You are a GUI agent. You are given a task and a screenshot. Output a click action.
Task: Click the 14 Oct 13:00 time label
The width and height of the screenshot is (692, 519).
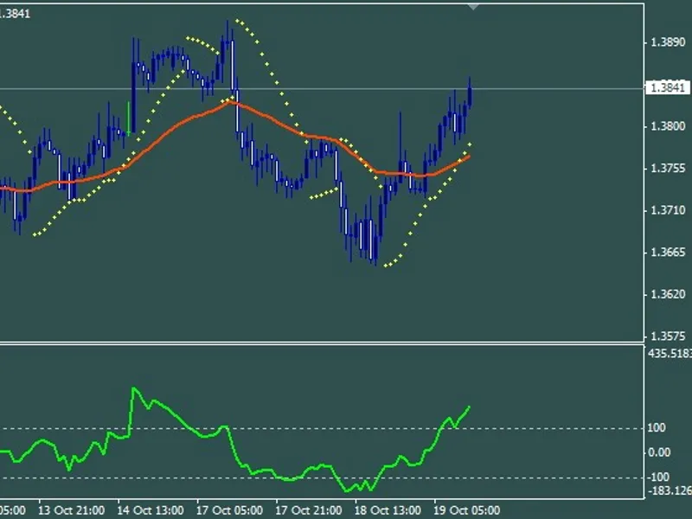[151, 510]
